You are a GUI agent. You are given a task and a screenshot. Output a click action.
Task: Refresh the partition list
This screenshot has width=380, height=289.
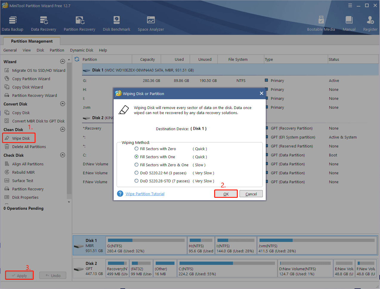pyautogui.click(x=77, y=59)
